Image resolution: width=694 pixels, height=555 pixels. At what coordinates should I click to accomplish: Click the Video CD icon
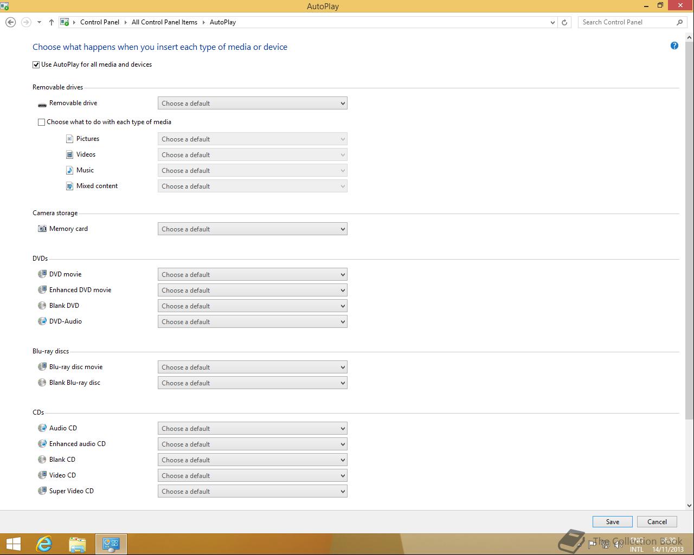[42, 475]
